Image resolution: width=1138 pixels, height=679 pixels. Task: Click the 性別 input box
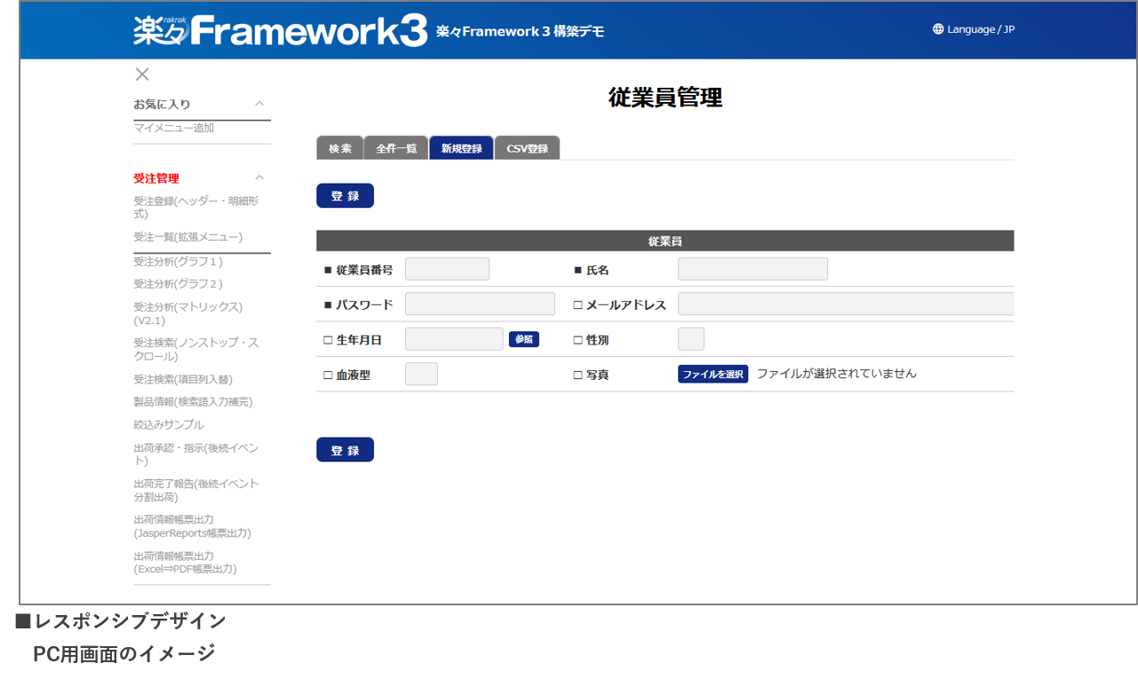point(691,339)
